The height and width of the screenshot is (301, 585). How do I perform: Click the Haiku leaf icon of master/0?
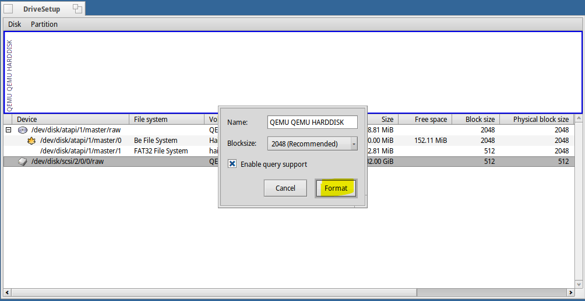coord(31,141)
